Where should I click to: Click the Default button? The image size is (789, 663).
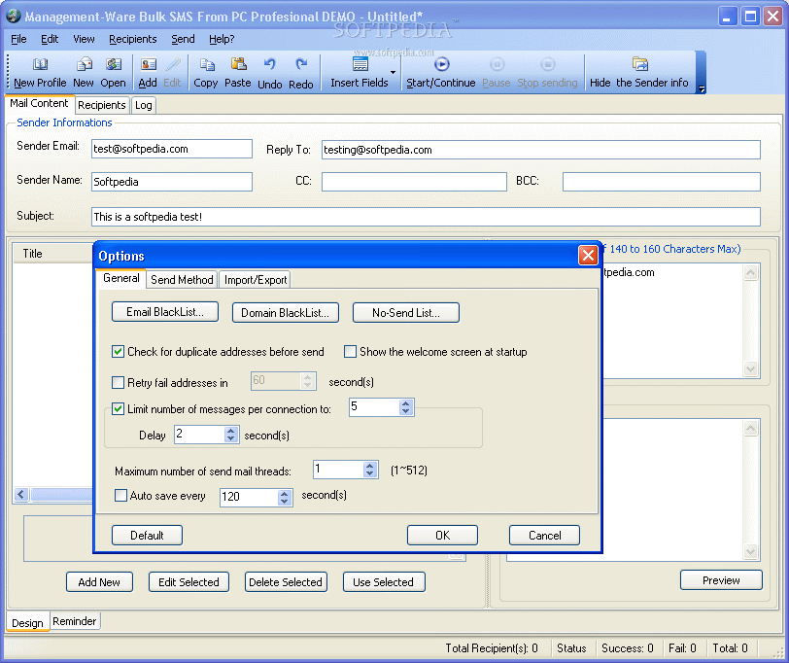point(147,535)
